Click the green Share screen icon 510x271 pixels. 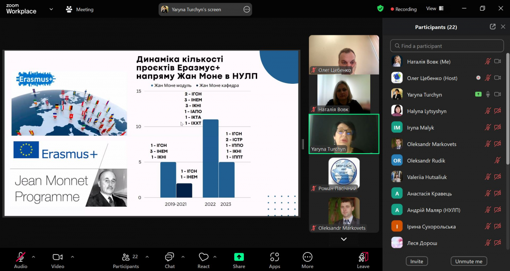[239, 257]
